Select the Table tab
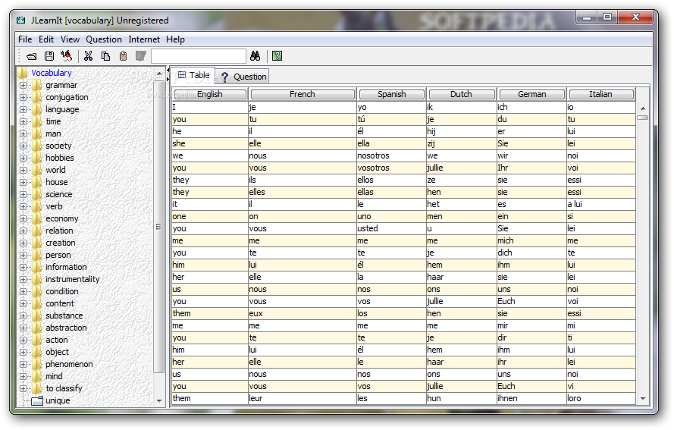The height and width of the screenshot is (430, 674). point(193,75)
